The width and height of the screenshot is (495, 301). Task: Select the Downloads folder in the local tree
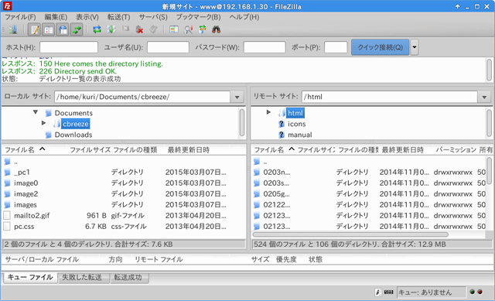click(x=73, y=135)
